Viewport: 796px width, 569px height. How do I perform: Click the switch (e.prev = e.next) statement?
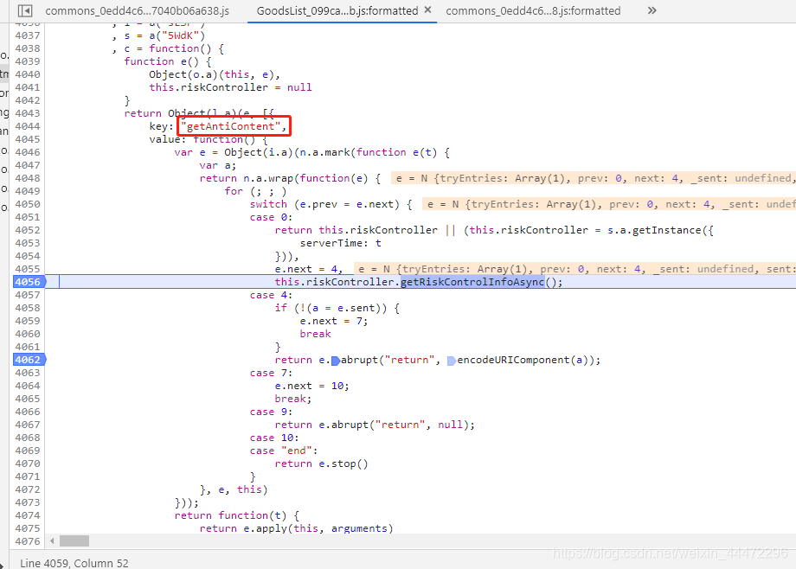(x=331, y=204)
